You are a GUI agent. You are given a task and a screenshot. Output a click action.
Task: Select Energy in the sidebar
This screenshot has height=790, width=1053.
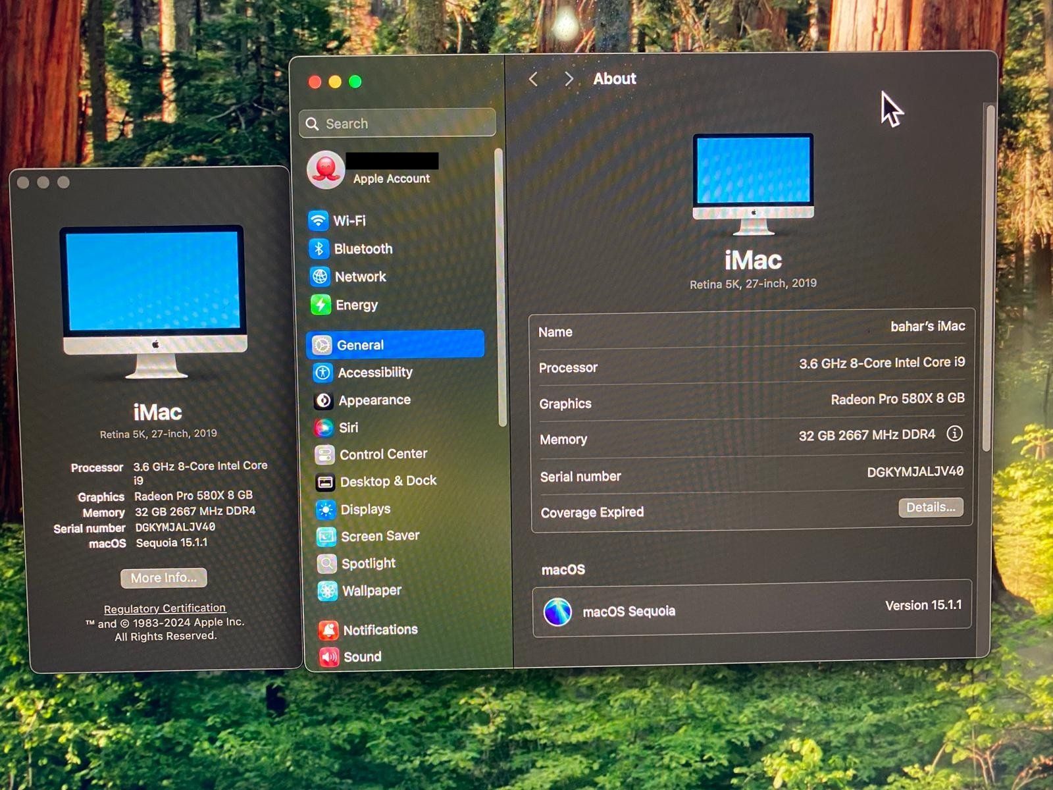click(396, 305)
